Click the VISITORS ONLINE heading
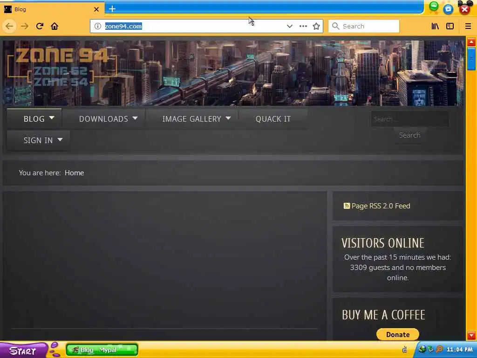This screenshot has width=477, height=358. (x=383, y=243)
